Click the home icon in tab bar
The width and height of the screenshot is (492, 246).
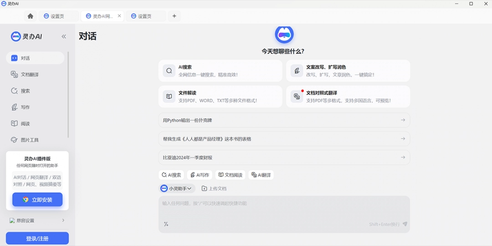point(31,16)
